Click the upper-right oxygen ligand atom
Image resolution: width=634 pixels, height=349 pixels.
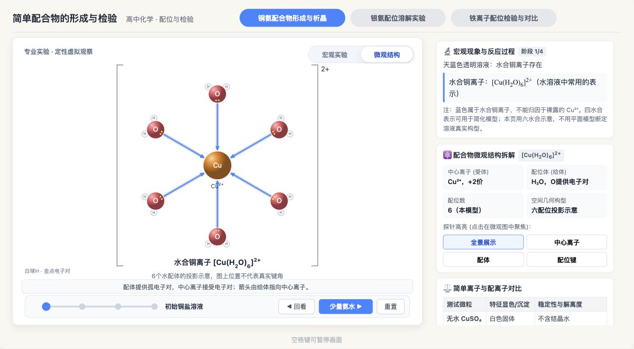(x=279, y=130)
